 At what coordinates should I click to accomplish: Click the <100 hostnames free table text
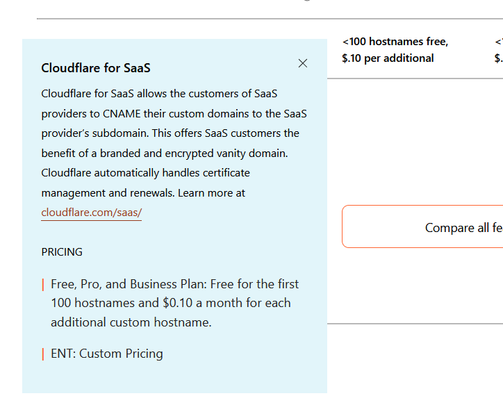pyautogui.click(x=395, y=42)
